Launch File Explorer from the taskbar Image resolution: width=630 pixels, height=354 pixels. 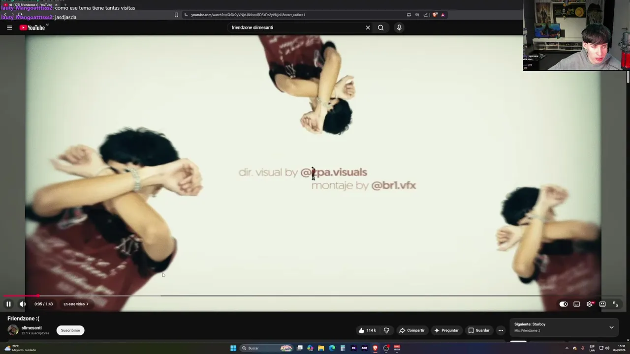point(321,348)
